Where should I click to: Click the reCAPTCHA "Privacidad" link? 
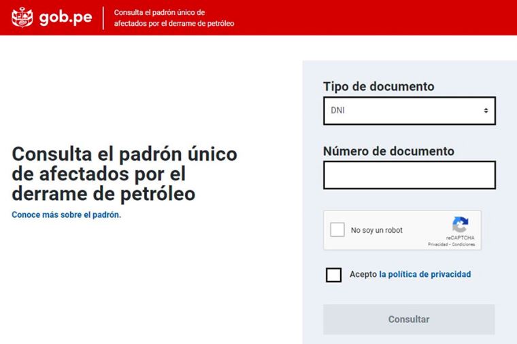[437, 244]
